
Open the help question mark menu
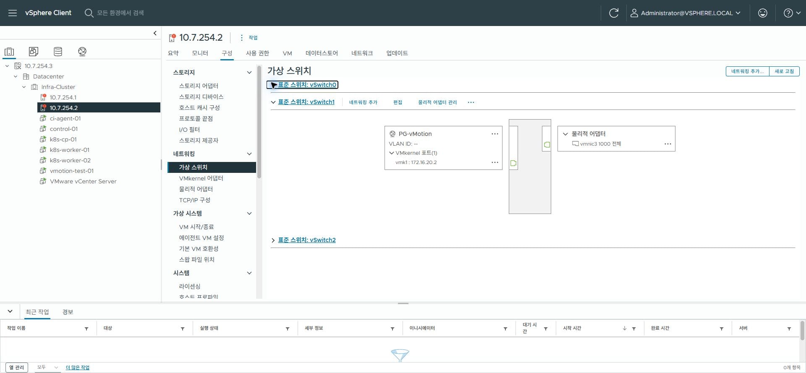click(792, 13)
